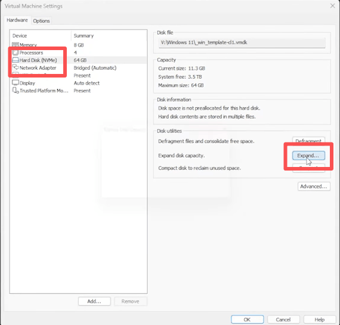This screenshot has width=340, height=325.
Task: Click the Bridged (Automatic) summary
Action: [x=95, y=68]
